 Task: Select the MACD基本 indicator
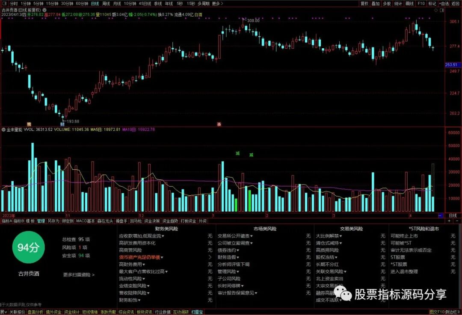(86, 221)
